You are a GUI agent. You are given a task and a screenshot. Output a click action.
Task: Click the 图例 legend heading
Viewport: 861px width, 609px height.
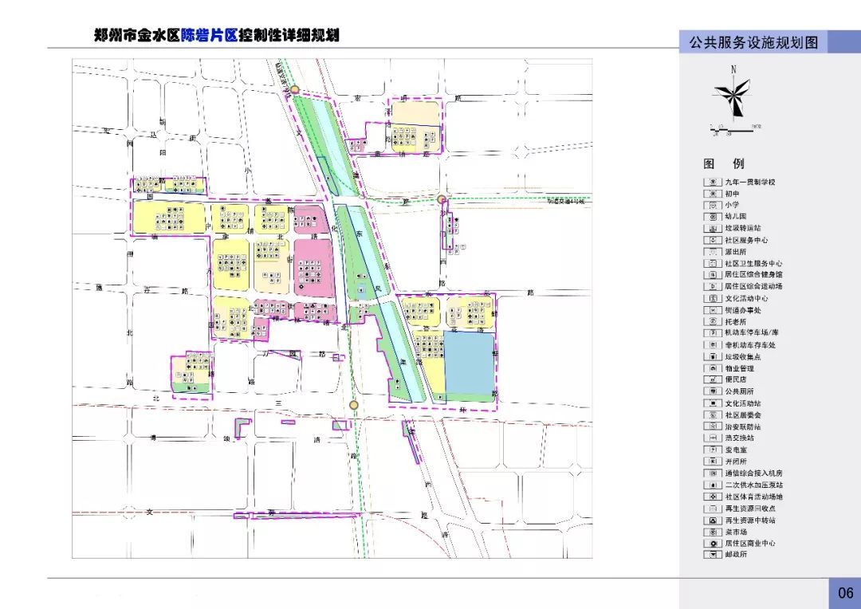point(724,163)
